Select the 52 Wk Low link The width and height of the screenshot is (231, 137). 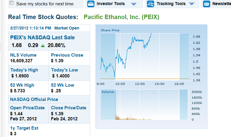pyautogui.click(x=63, y=85)
